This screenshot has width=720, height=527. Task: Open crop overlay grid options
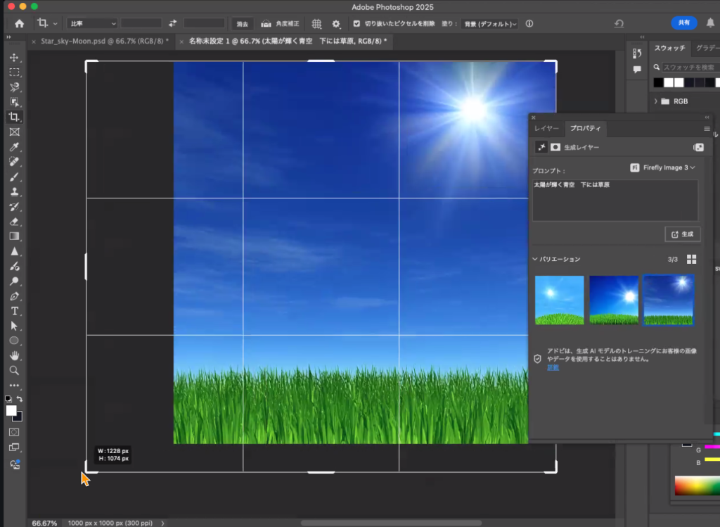point(317,23)
